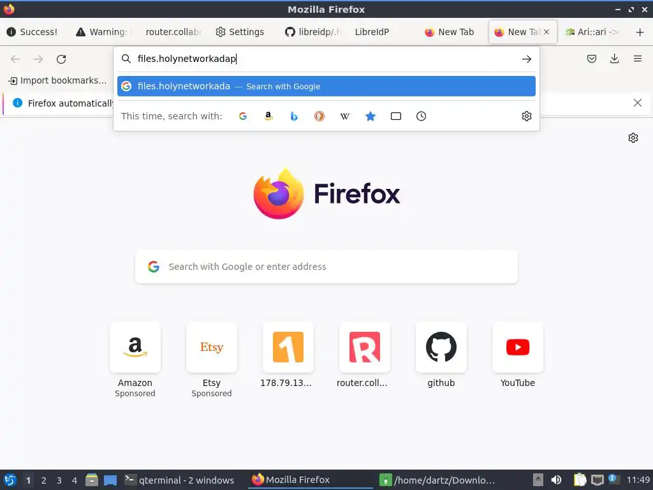Open the file manager taskbar icon

click(92, 480)
